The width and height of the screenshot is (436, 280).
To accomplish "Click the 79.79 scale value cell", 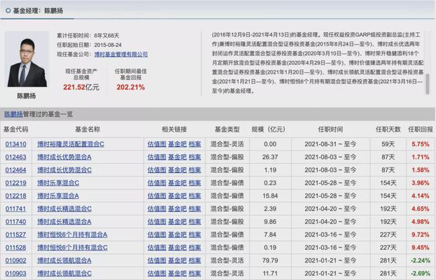I will click(x=270, y=261).
